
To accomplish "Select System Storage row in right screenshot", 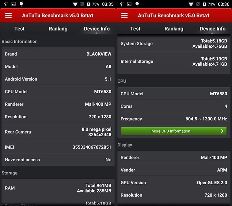I will pos(174,43).
